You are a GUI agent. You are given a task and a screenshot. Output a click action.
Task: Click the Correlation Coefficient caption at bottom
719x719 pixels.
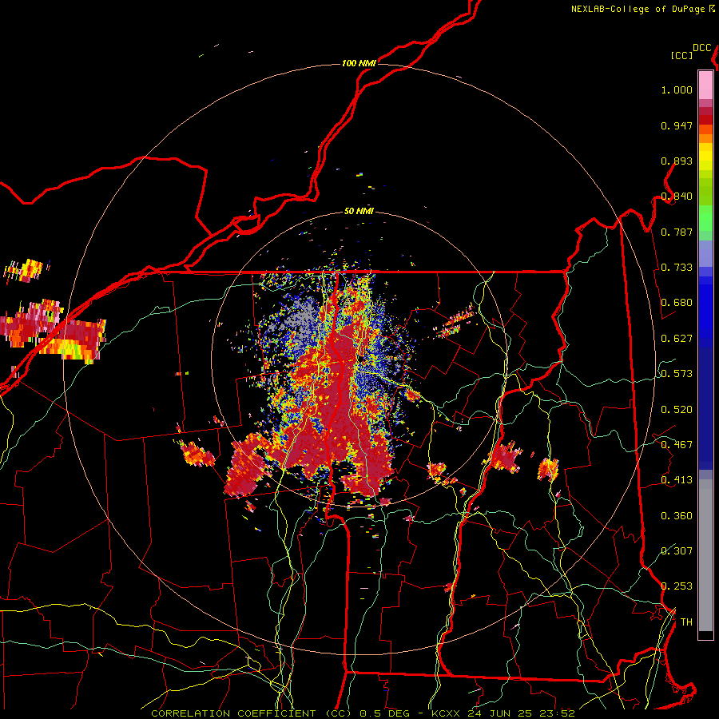pyautogui.click(x=363, y=713)
